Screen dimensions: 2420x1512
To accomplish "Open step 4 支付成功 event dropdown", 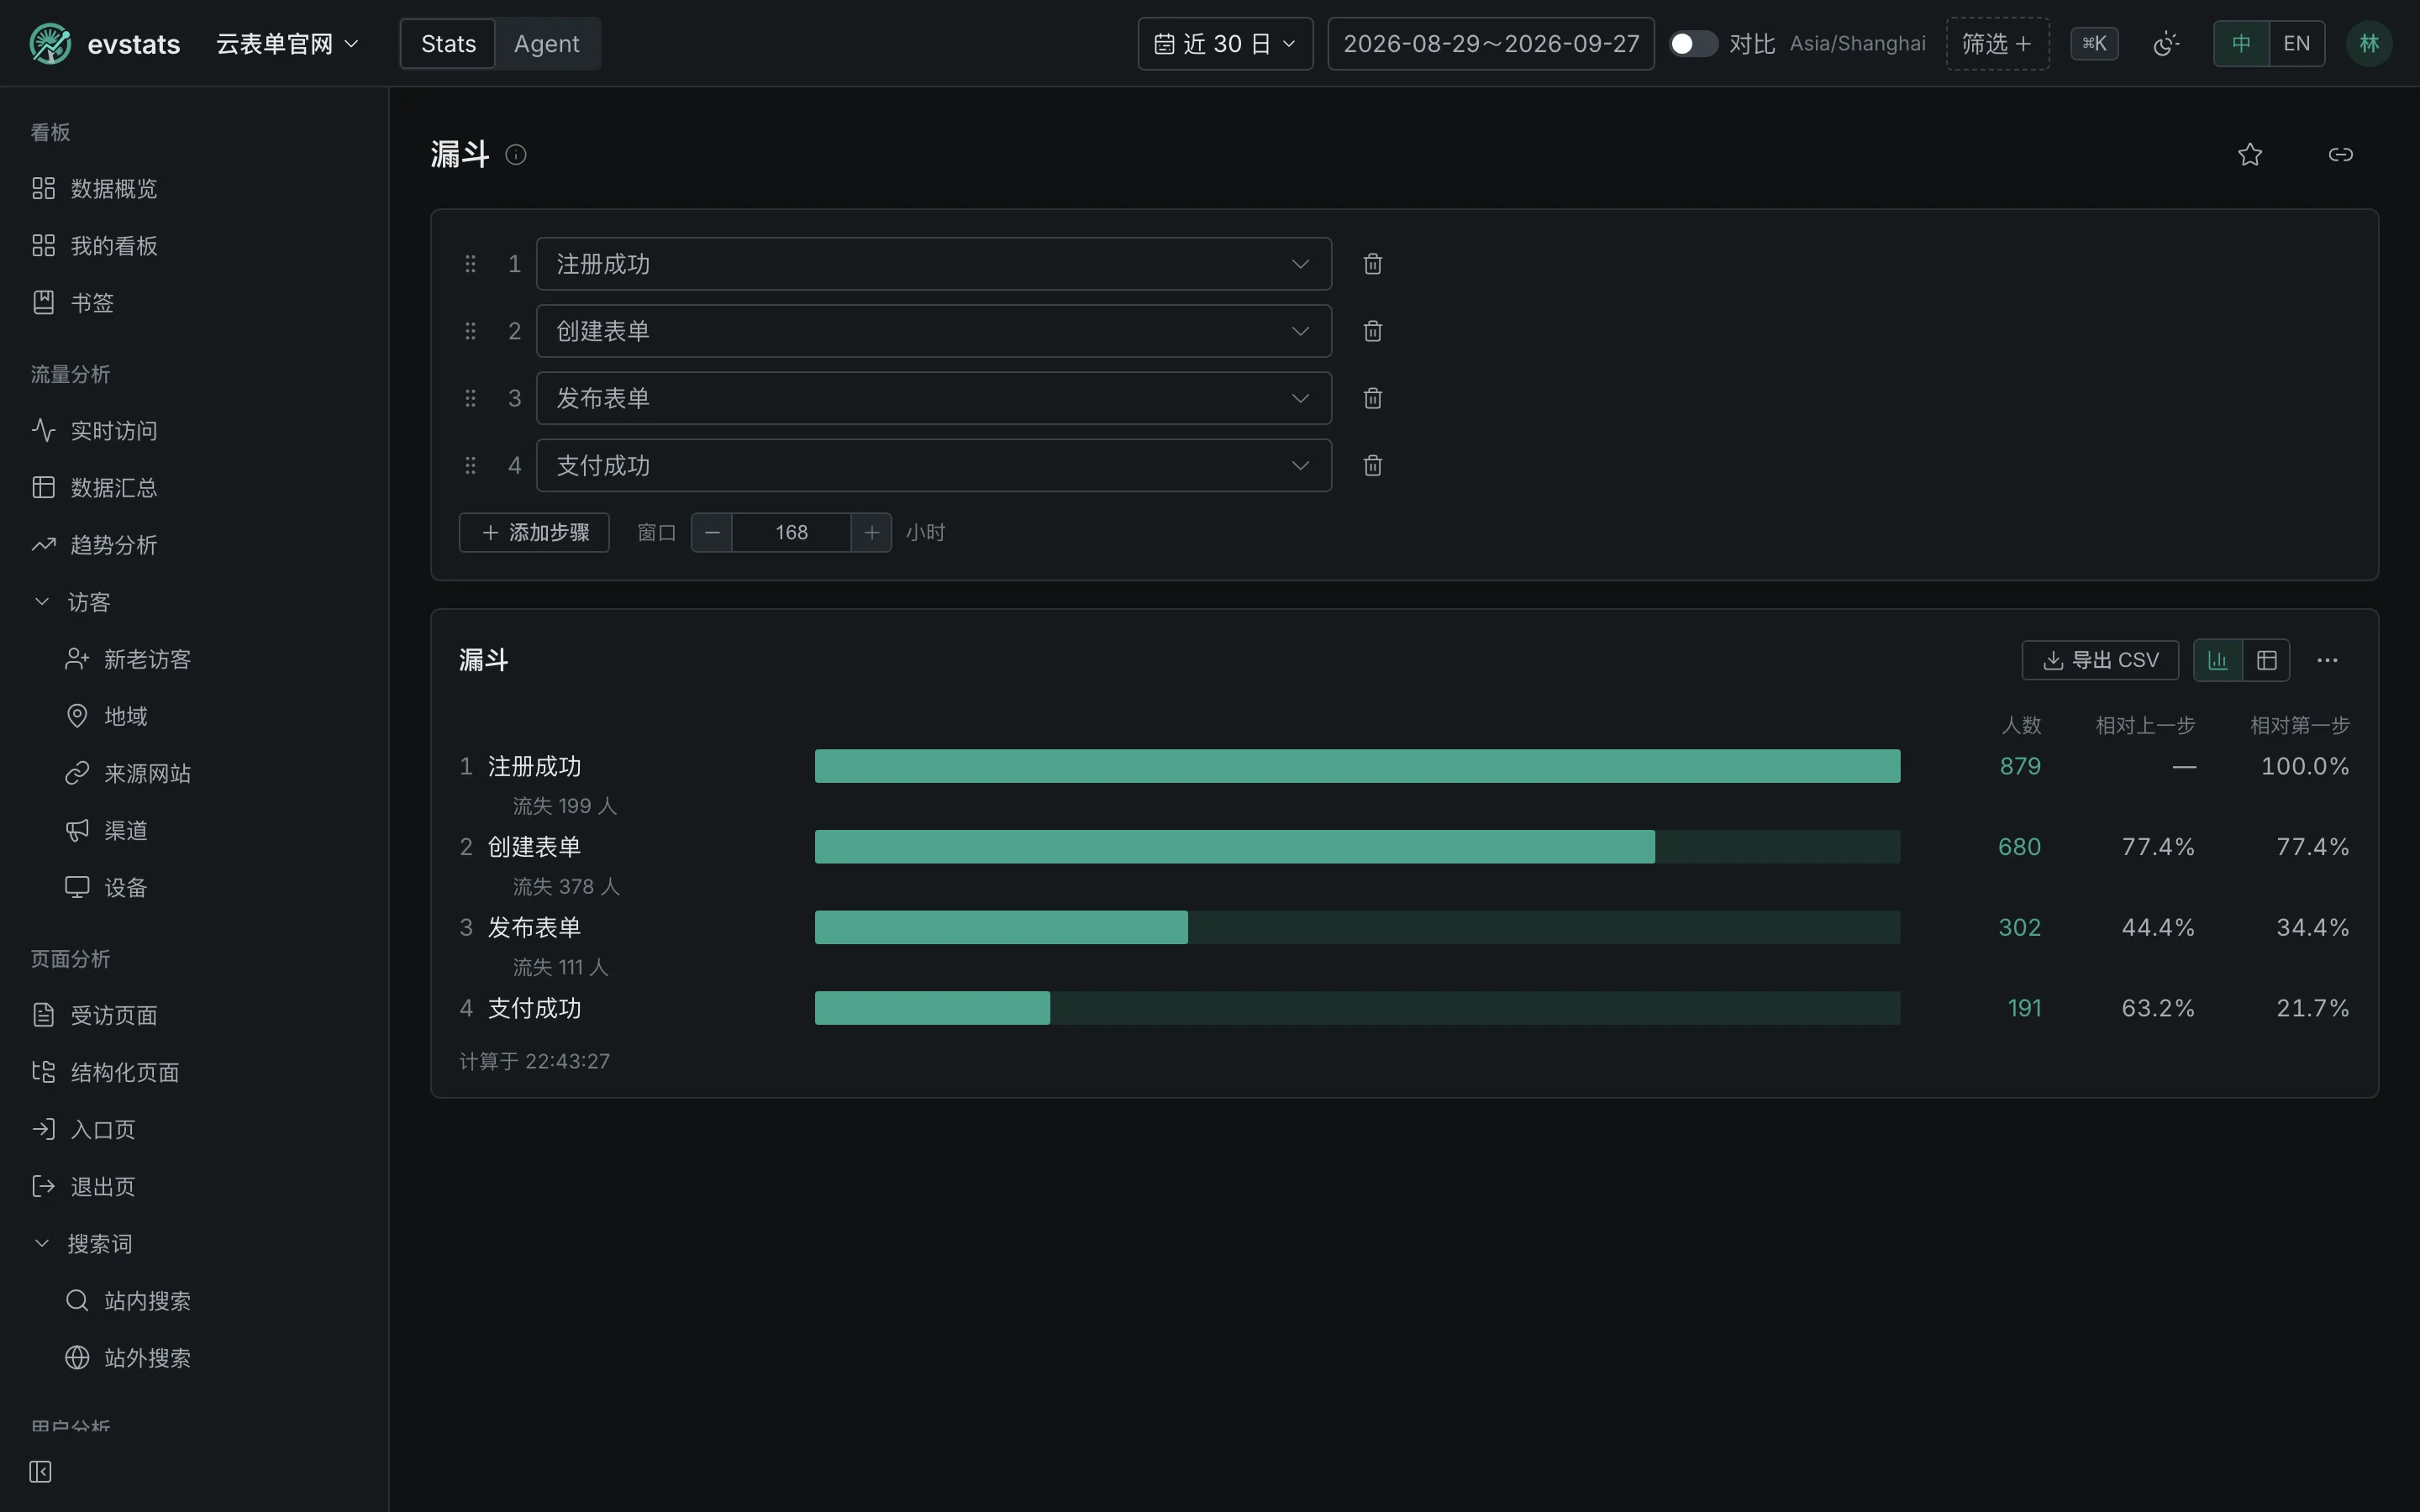I will tap(934, 465).
